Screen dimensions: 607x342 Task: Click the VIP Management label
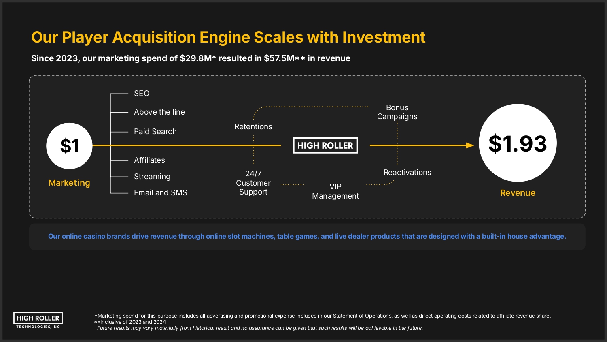[335, 191]
